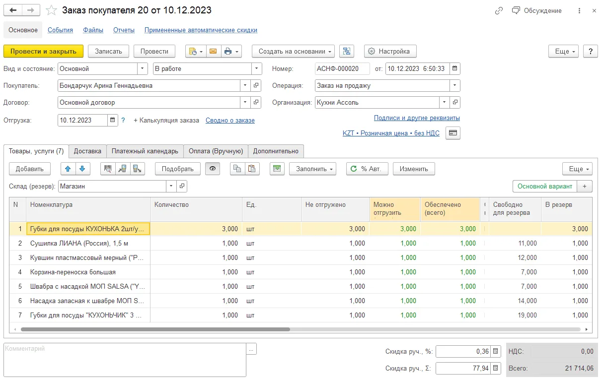Expand the order state dropdown showing В работе
Viewport: 603px width, 378px height.
pyautogui.click(x=257, y=68)
